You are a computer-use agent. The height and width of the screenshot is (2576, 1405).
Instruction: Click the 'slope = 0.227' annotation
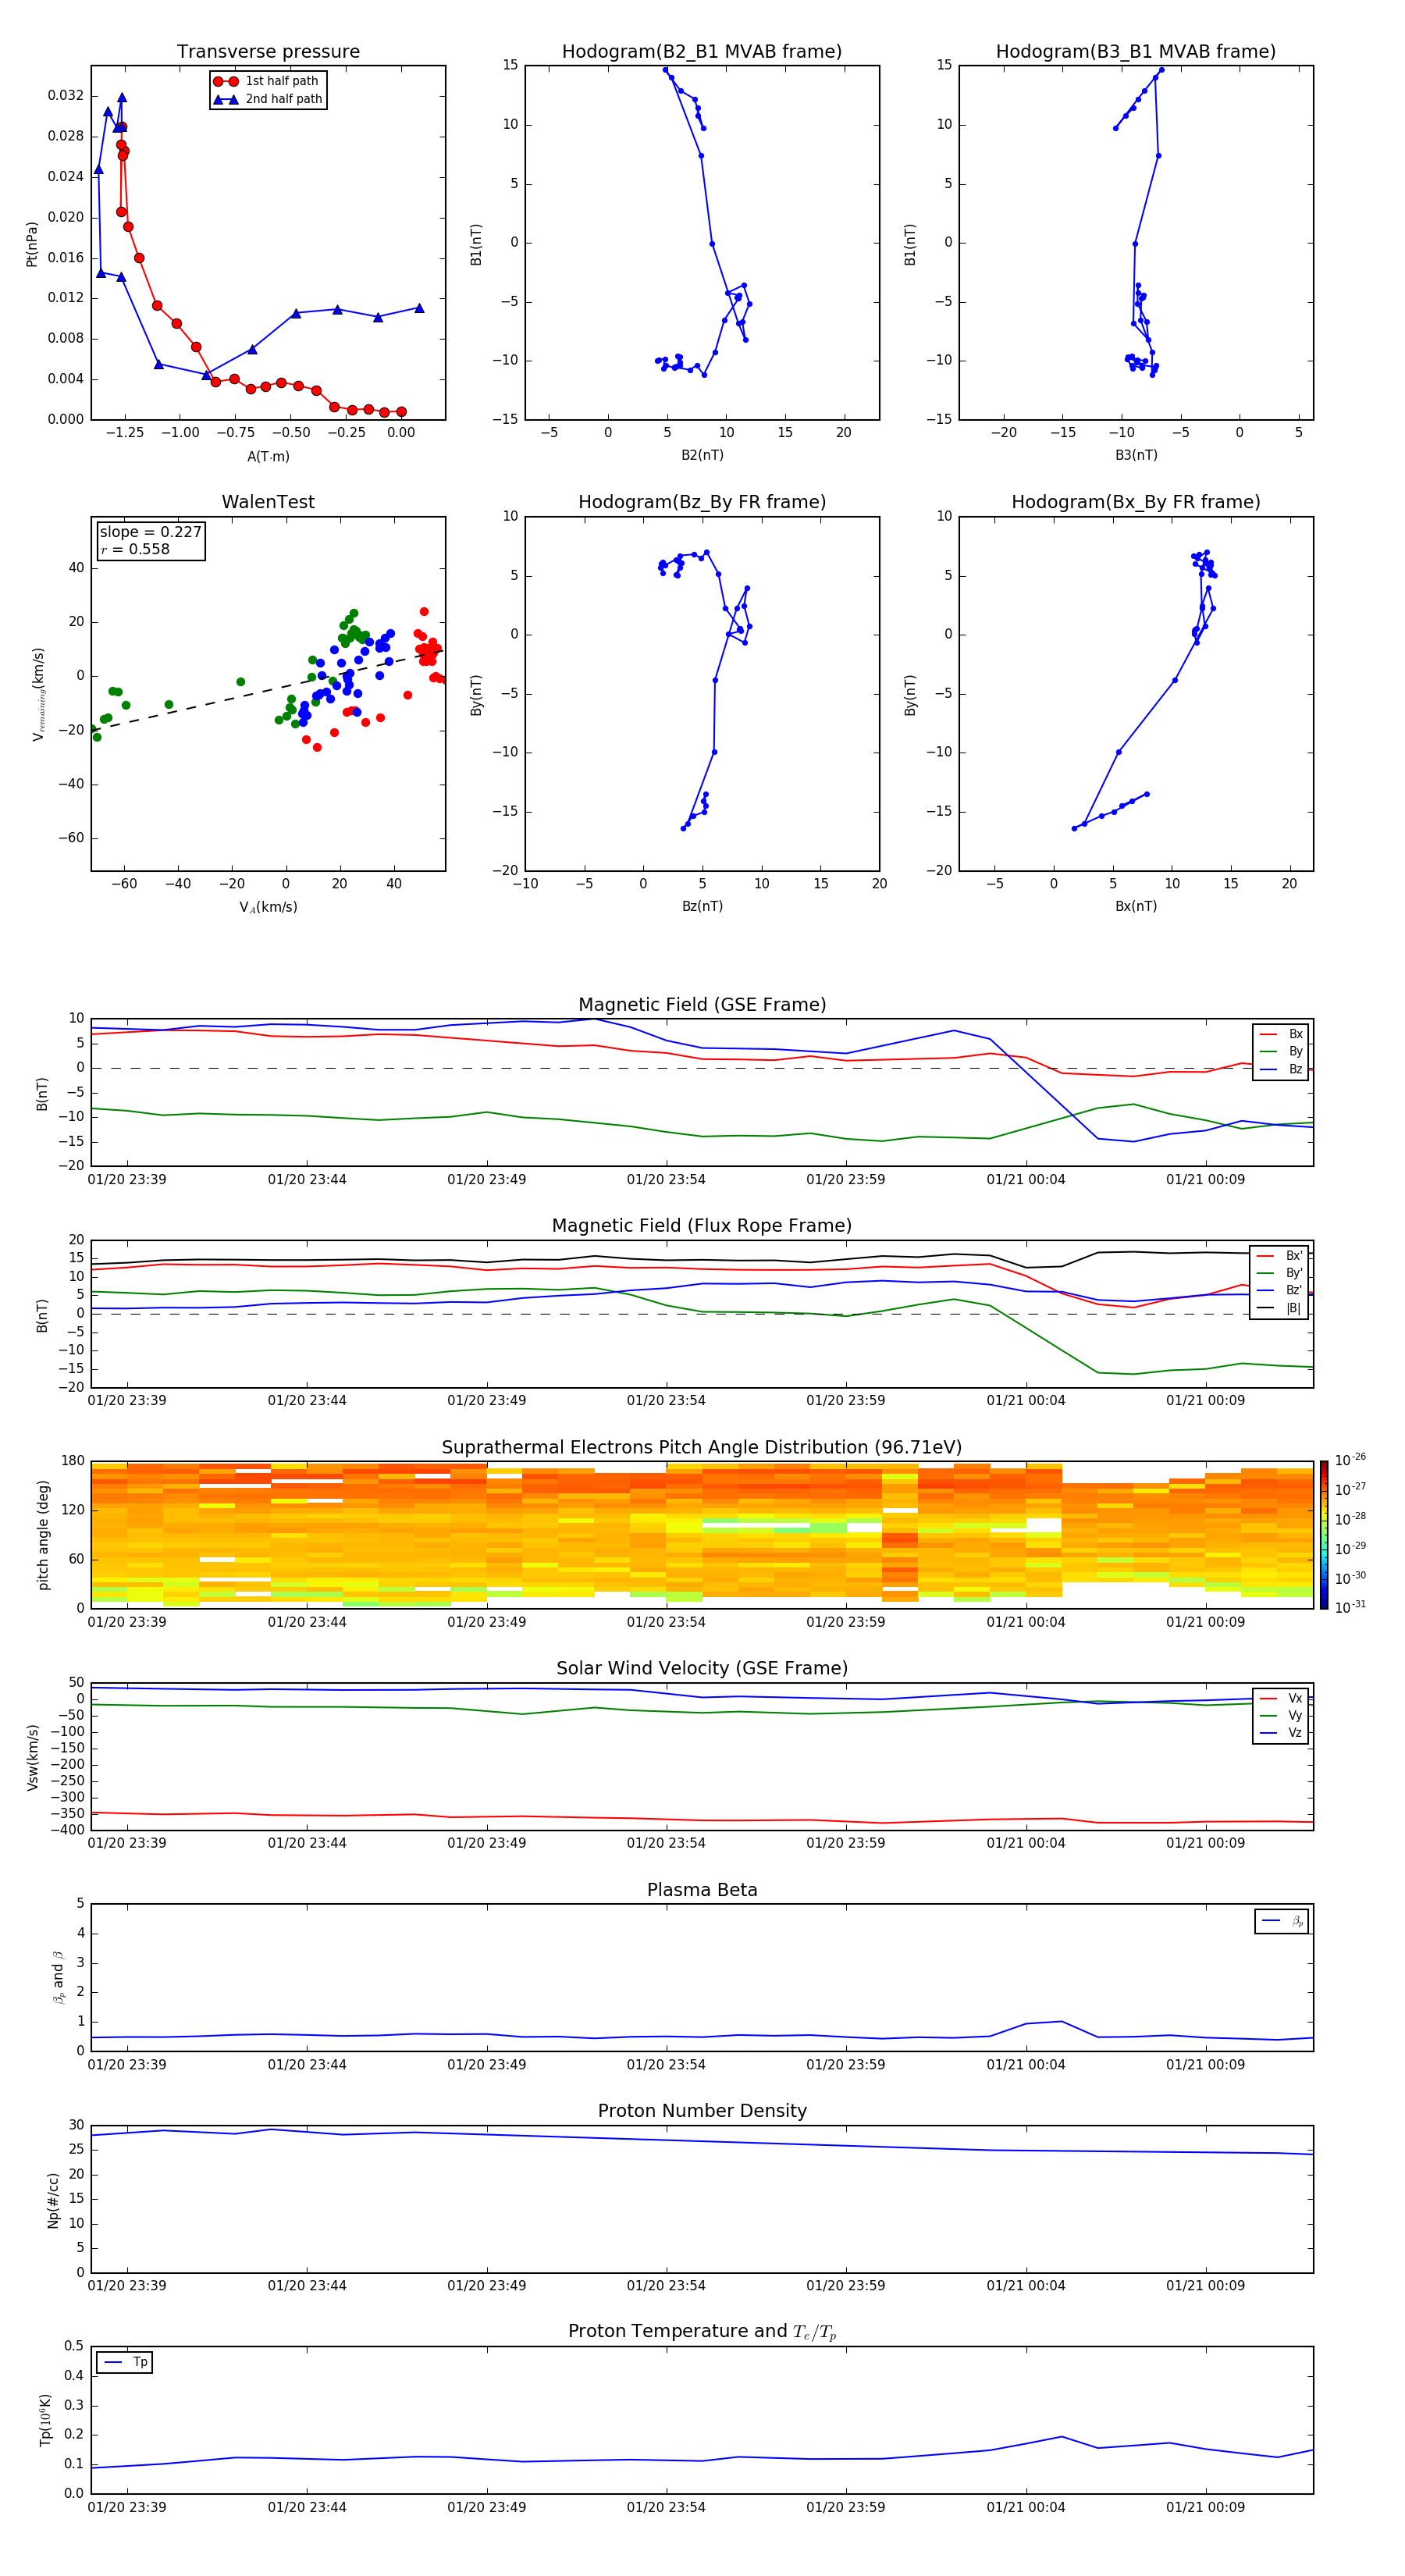[x=151, y=532]
